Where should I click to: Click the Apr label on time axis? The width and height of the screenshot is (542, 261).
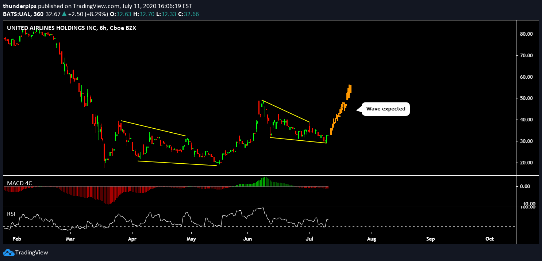pyautogui.click(x=132, y=239)
